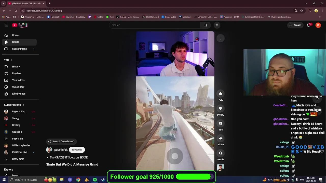This screenshot has height=183, width=326.
Task: Share this Short
Action: pyautogui.click(x=221, y=138)
